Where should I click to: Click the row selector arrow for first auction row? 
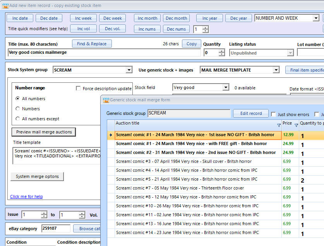pyautogui.click(x=111, y=135)
